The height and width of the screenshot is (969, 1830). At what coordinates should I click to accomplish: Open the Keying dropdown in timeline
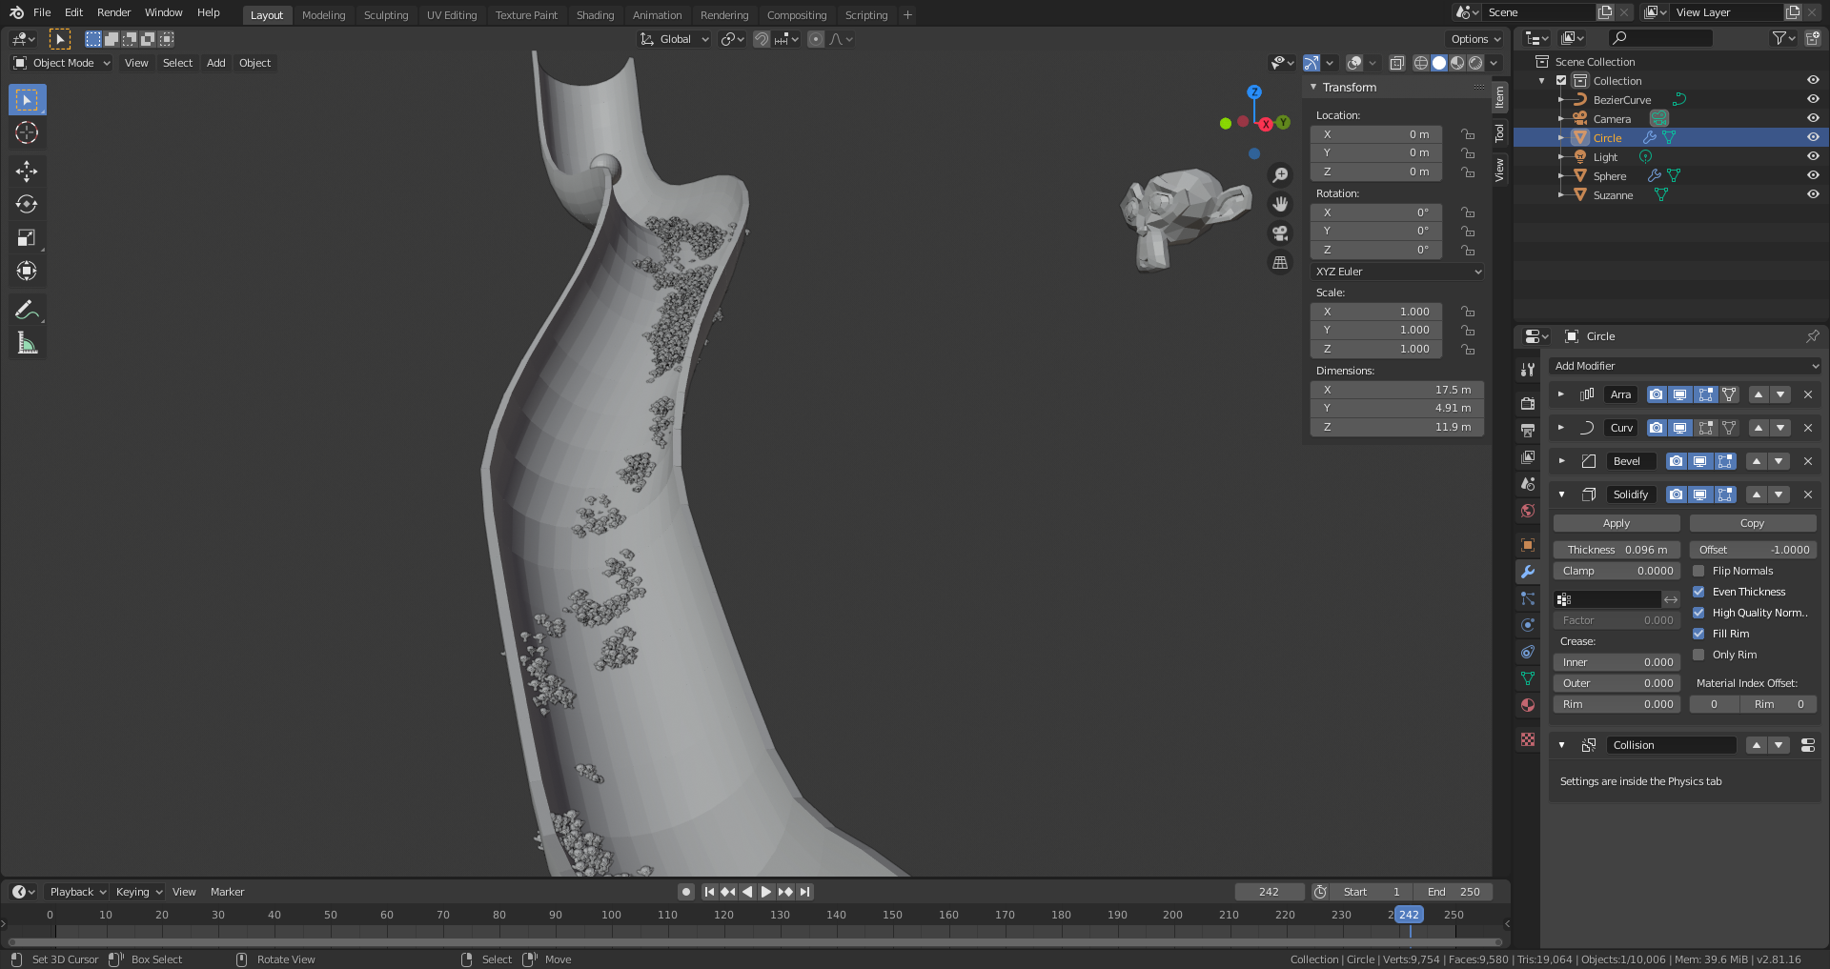139,892
